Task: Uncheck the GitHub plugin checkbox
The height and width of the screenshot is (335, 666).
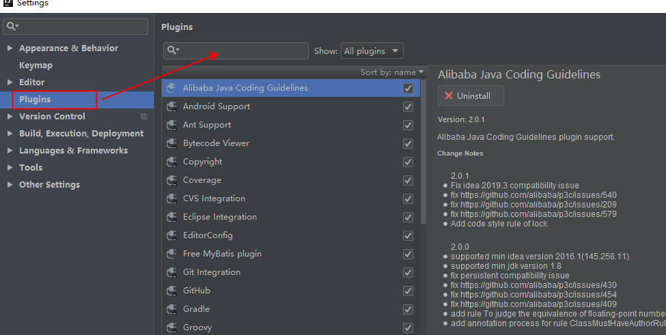Action: [408, 291]
